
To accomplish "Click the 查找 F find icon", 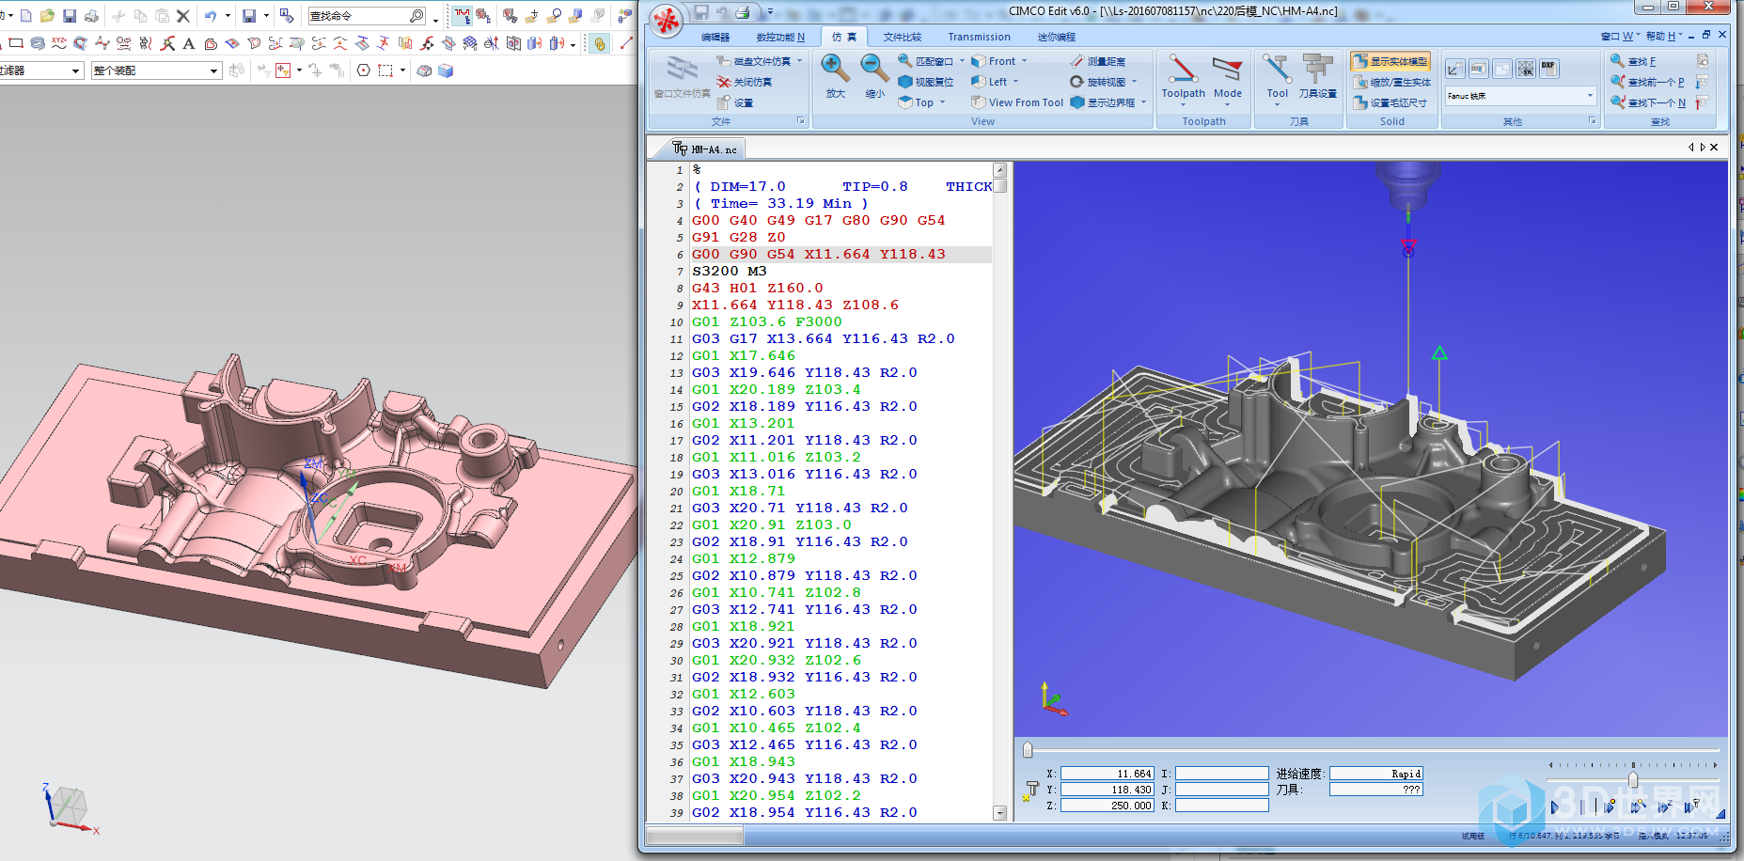I will click(x=1617, y=61).
